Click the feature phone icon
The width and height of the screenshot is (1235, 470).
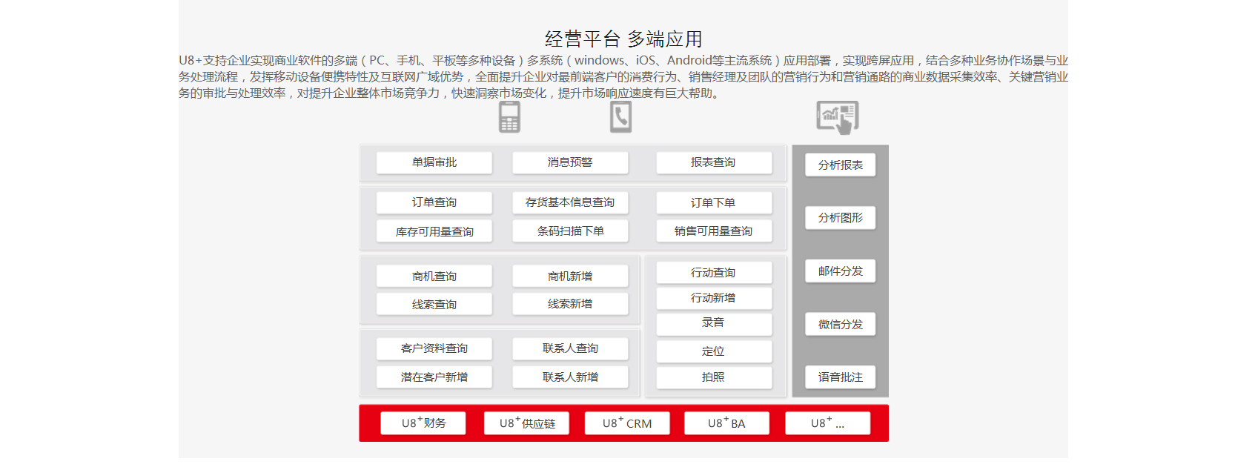pyautogui.click(x=509, y=117)
